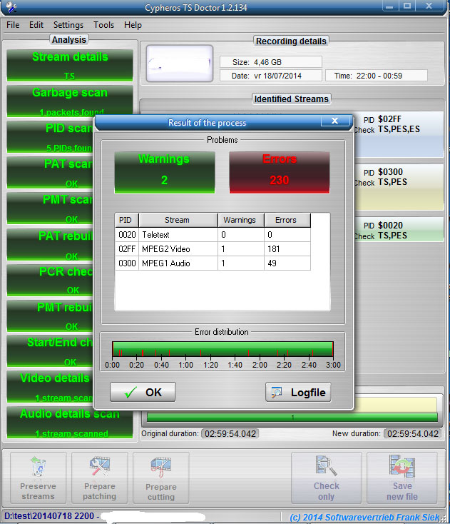Select the PID $0020 stream card
This screenshot has width=450, height=524.
click(x=399, y=229)
